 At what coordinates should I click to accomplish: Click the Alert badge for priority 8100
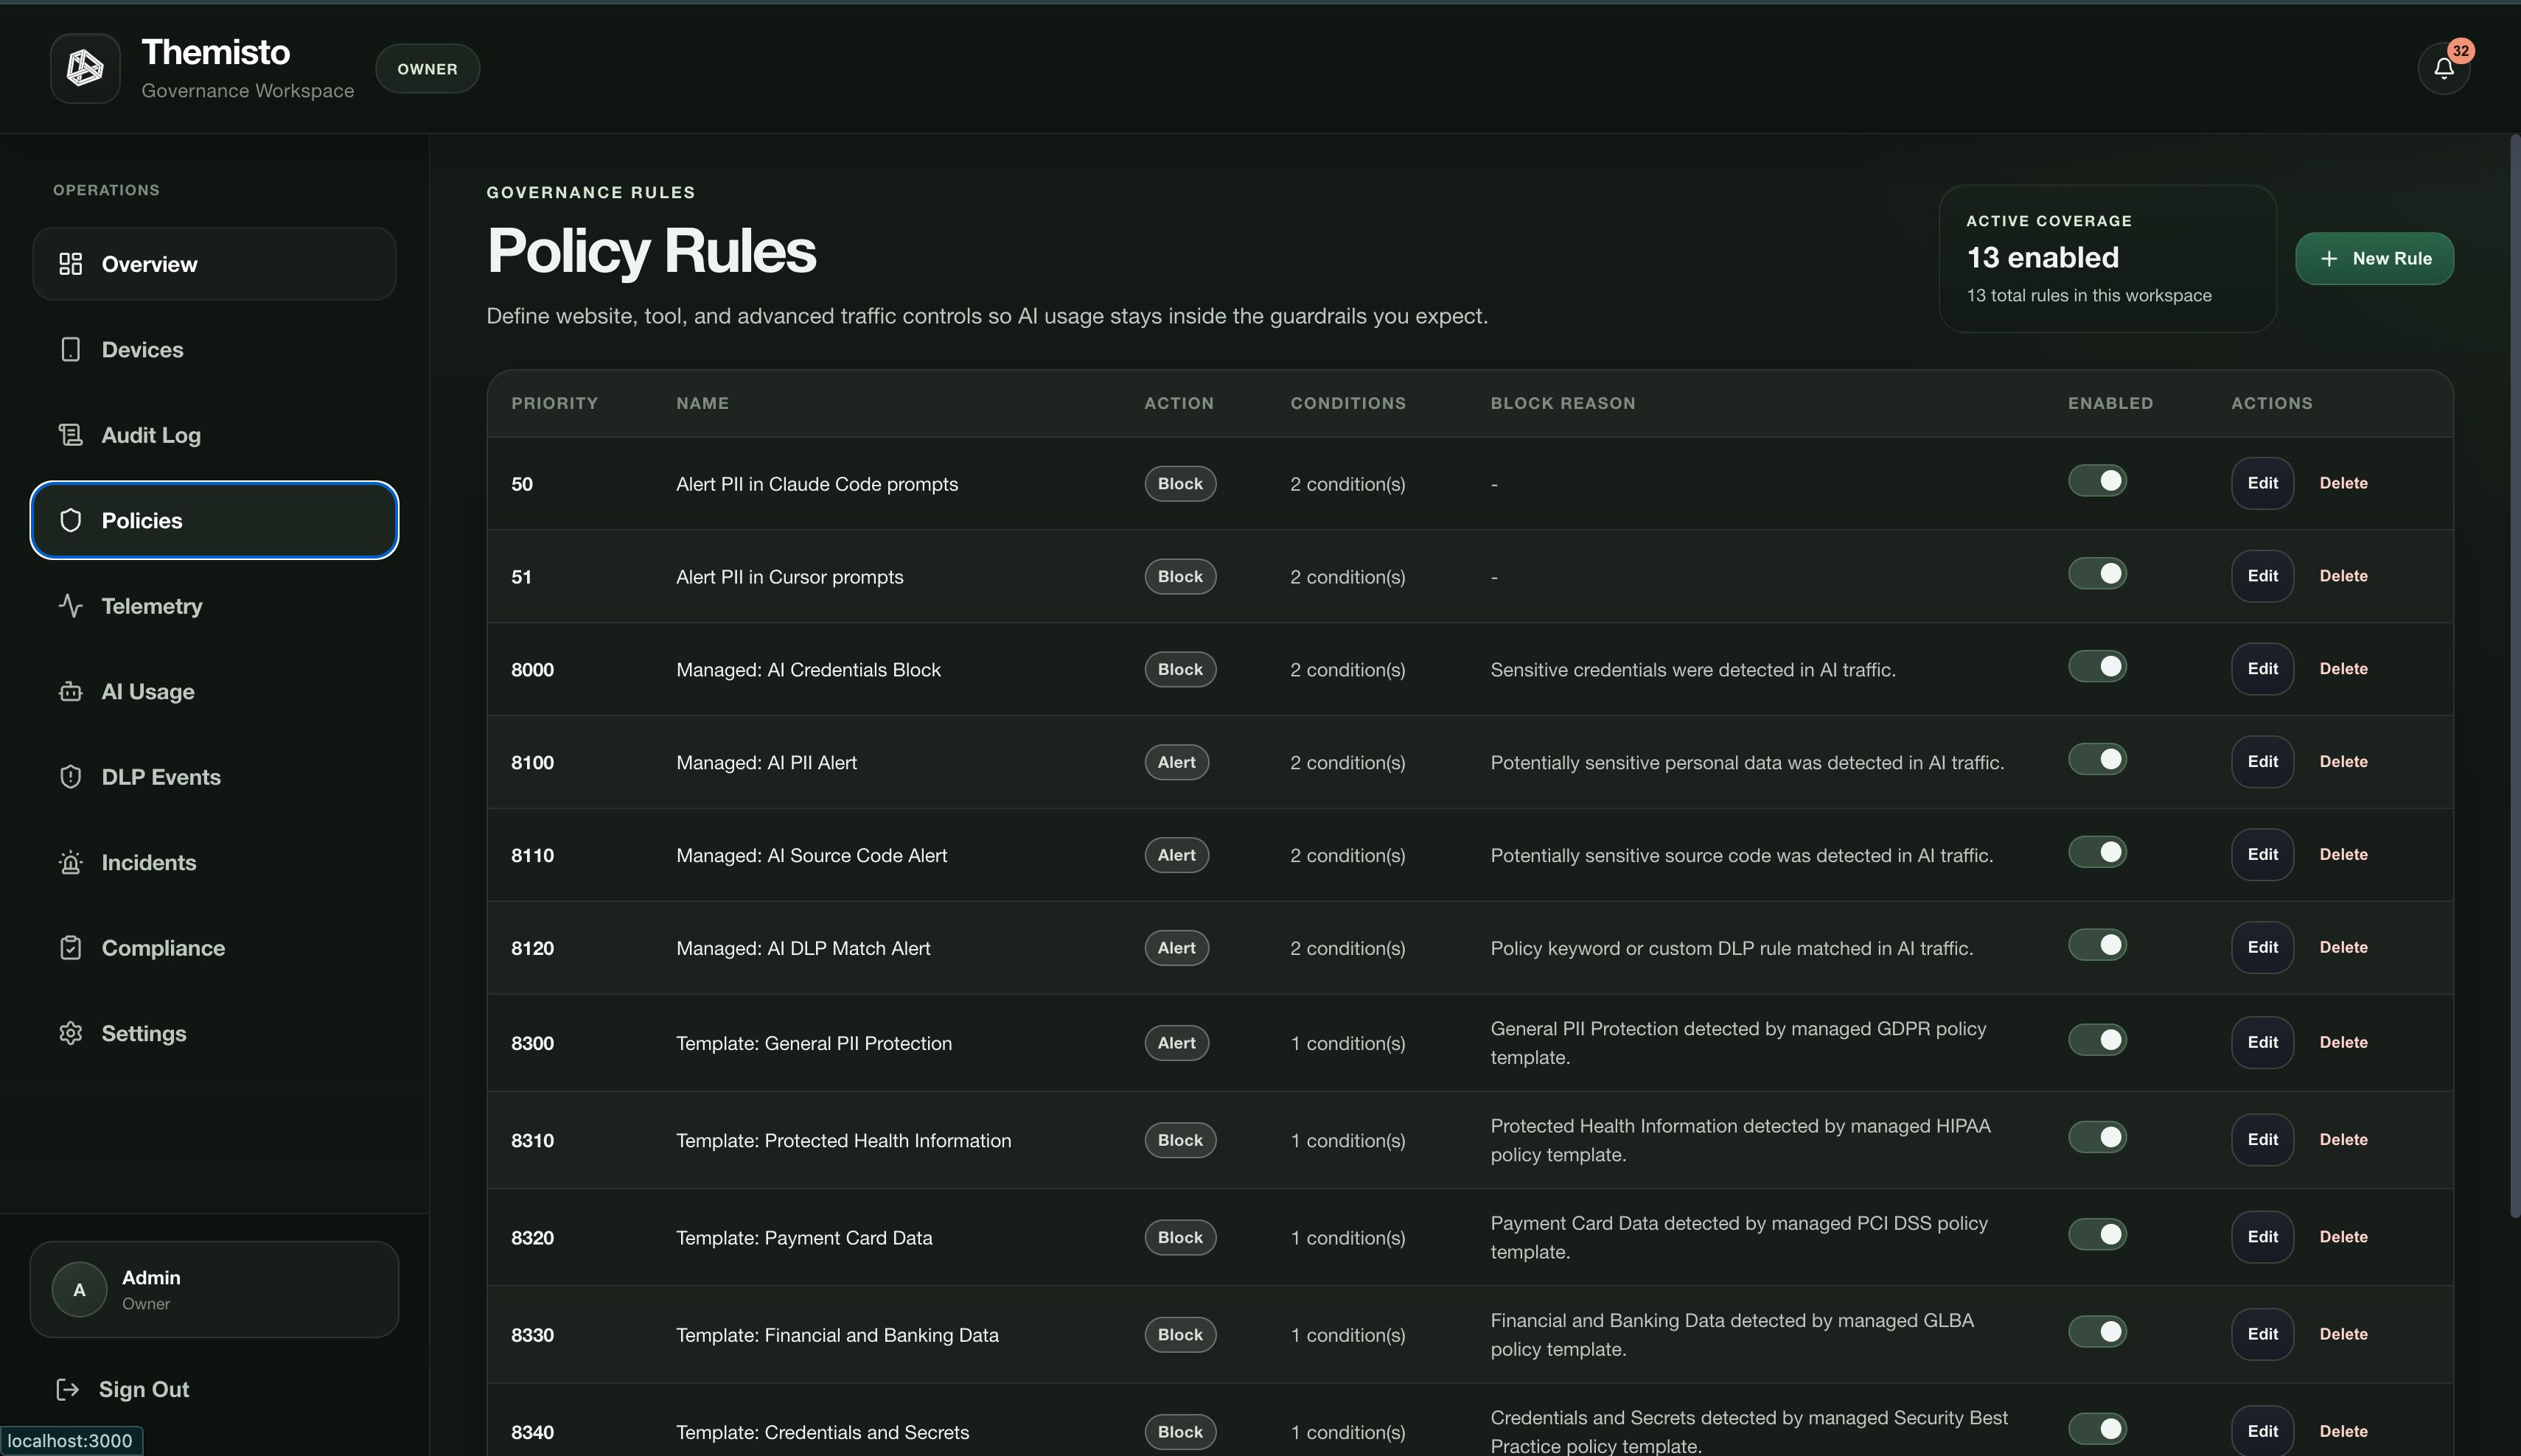pyautogui.click(x=1176, y=762)
